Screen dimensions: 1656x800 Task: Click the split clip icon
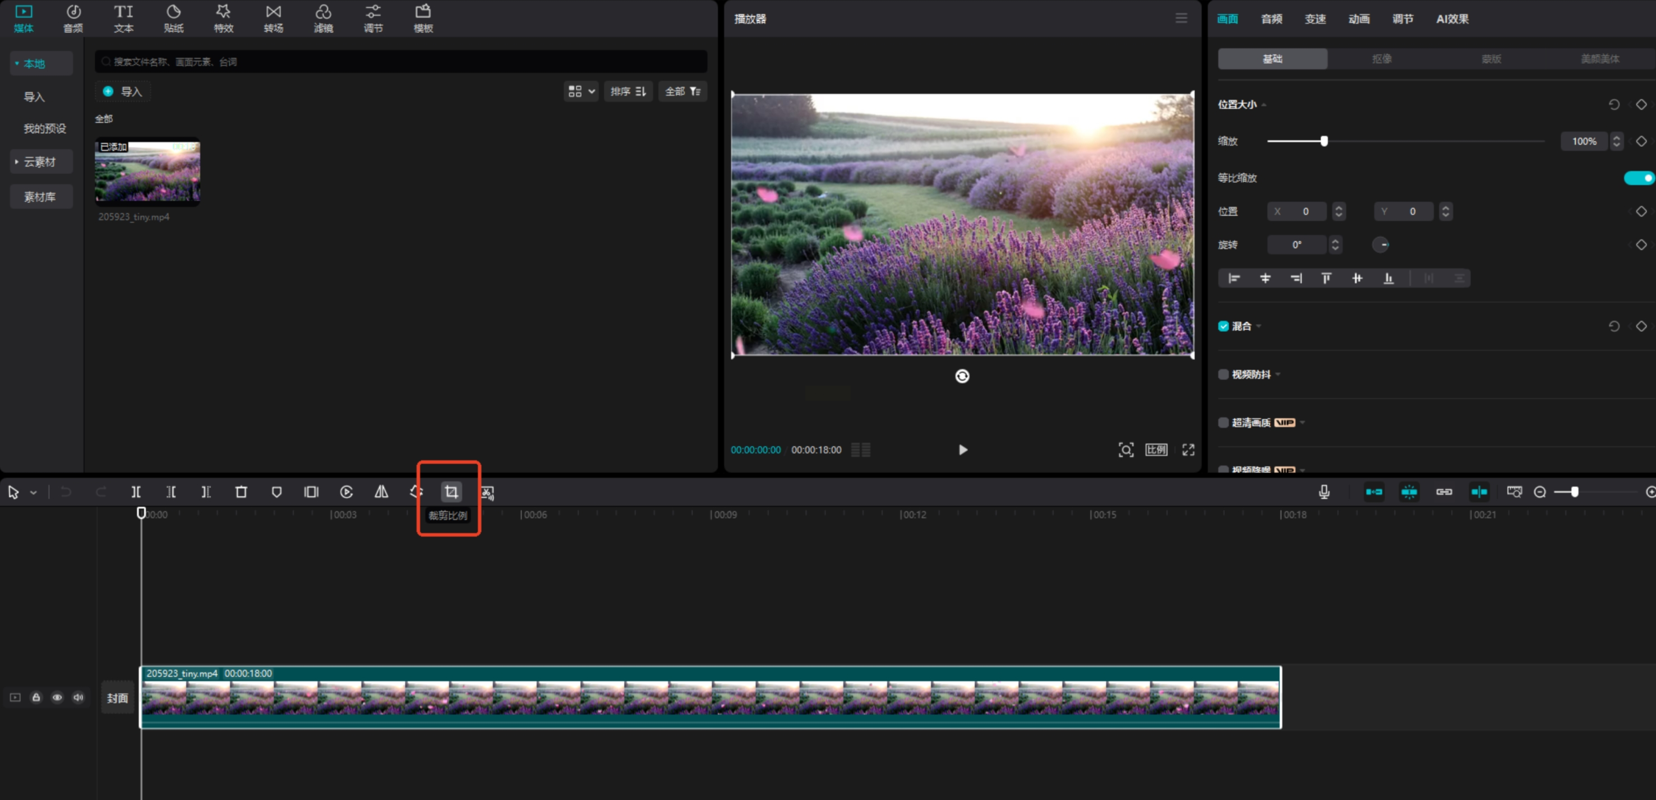tap(136, 492)
